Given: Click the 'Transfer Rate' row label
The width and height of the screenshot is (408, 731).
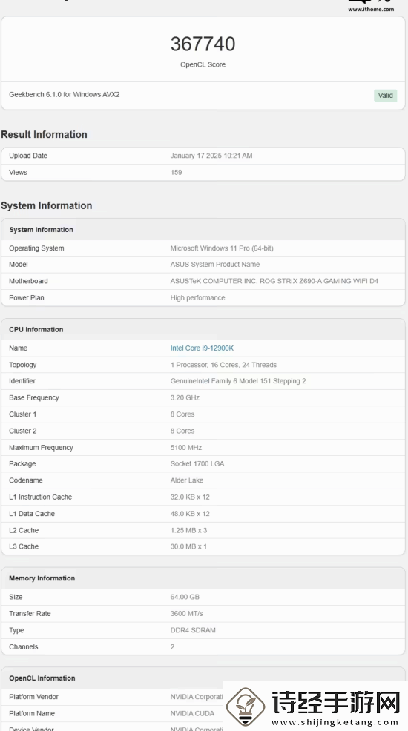Looking at the screenshot, I should 30,614.
